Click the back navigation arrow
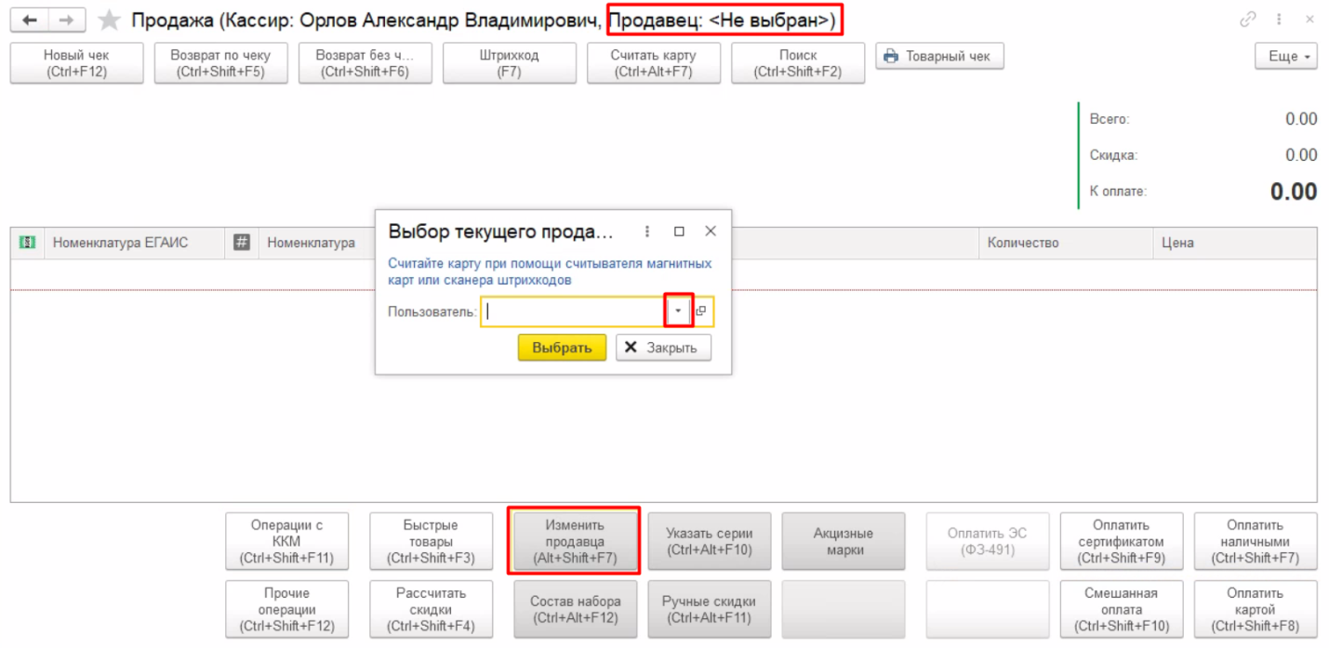The image size is (1329, 648). (x=30, y=20)
